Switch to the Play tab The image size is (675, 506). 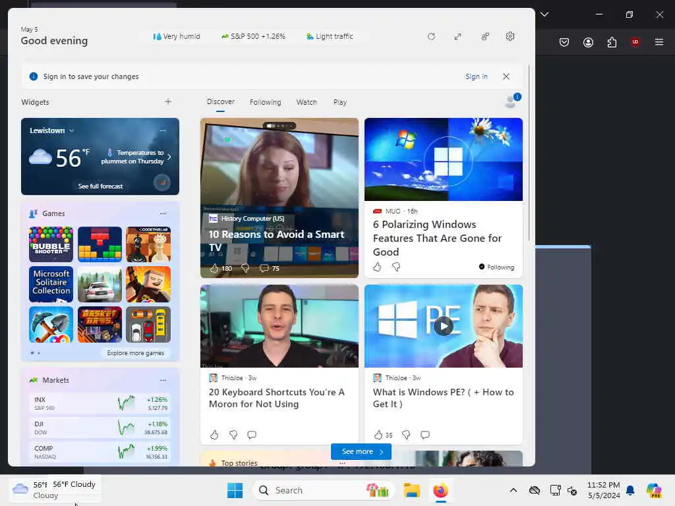click(340, 102)
